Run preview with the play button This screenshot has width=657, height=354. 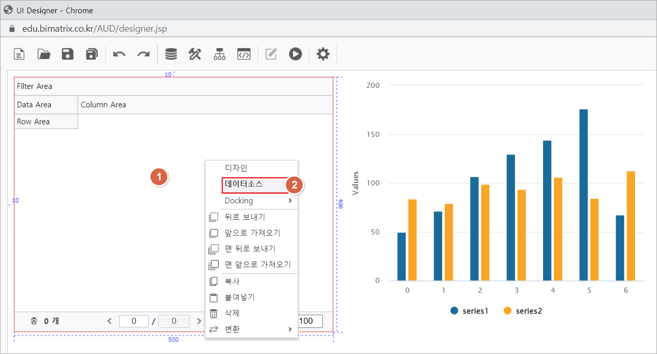tap(295, 54)
